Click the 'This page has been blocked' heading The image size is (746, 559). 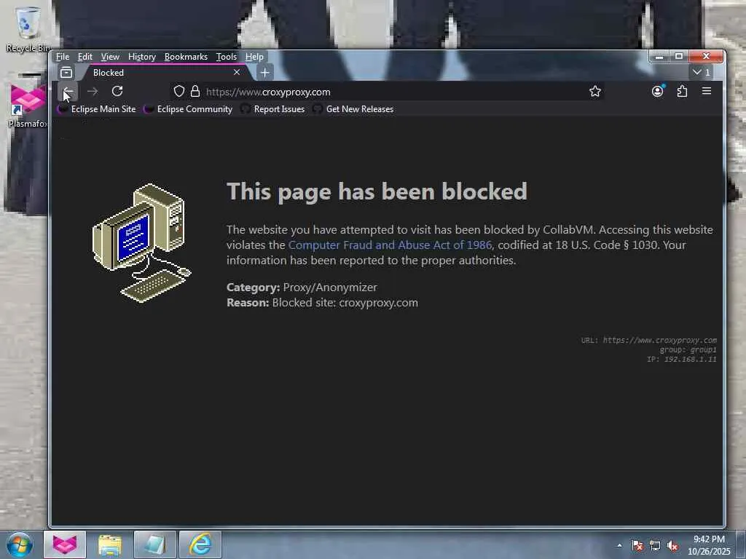(x=377, y=191)
